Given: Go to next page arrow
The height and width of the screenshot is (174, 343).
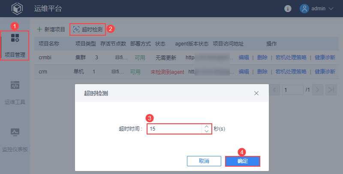Looking at the screenshot, I should tap(318, 90).
